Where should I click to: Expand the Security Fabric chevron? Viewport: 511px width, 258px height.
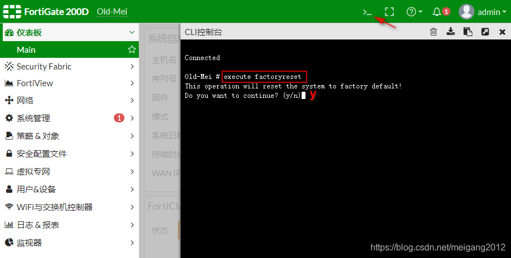pos(132,67)
